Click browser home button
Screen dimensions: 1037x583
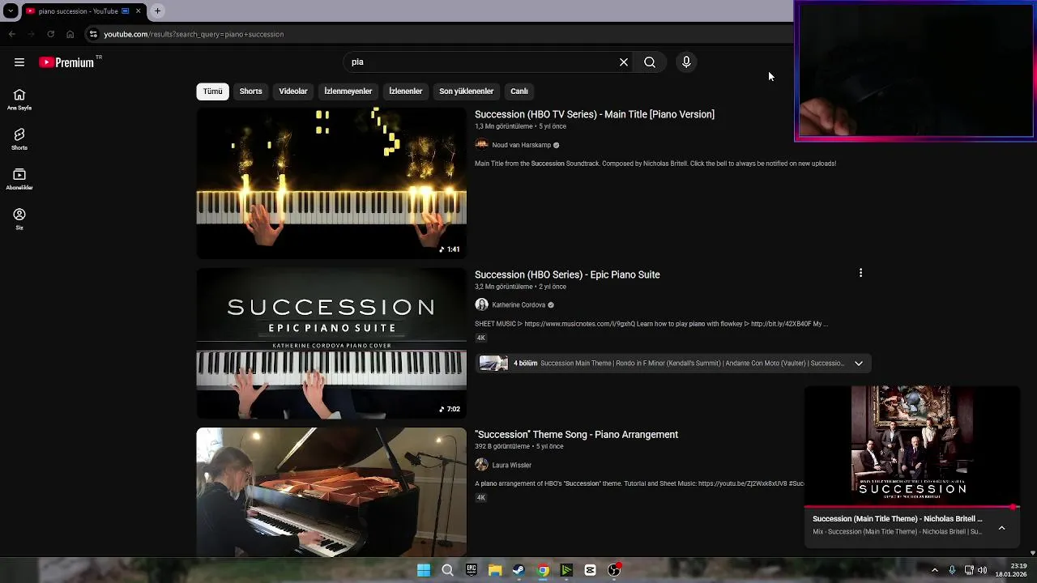point(70,34)
